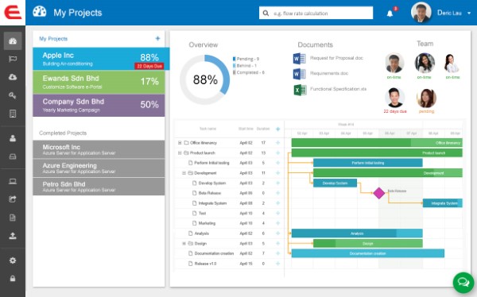Select the Ewands Sdn Bhd project

pos(99,82)
